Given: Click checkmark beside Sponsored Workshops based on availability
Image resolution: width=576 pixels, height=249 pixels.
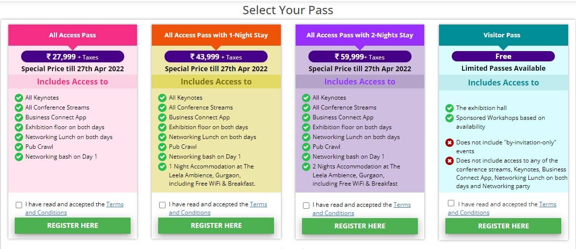Looking at the screenshot, I should [449, 118].
